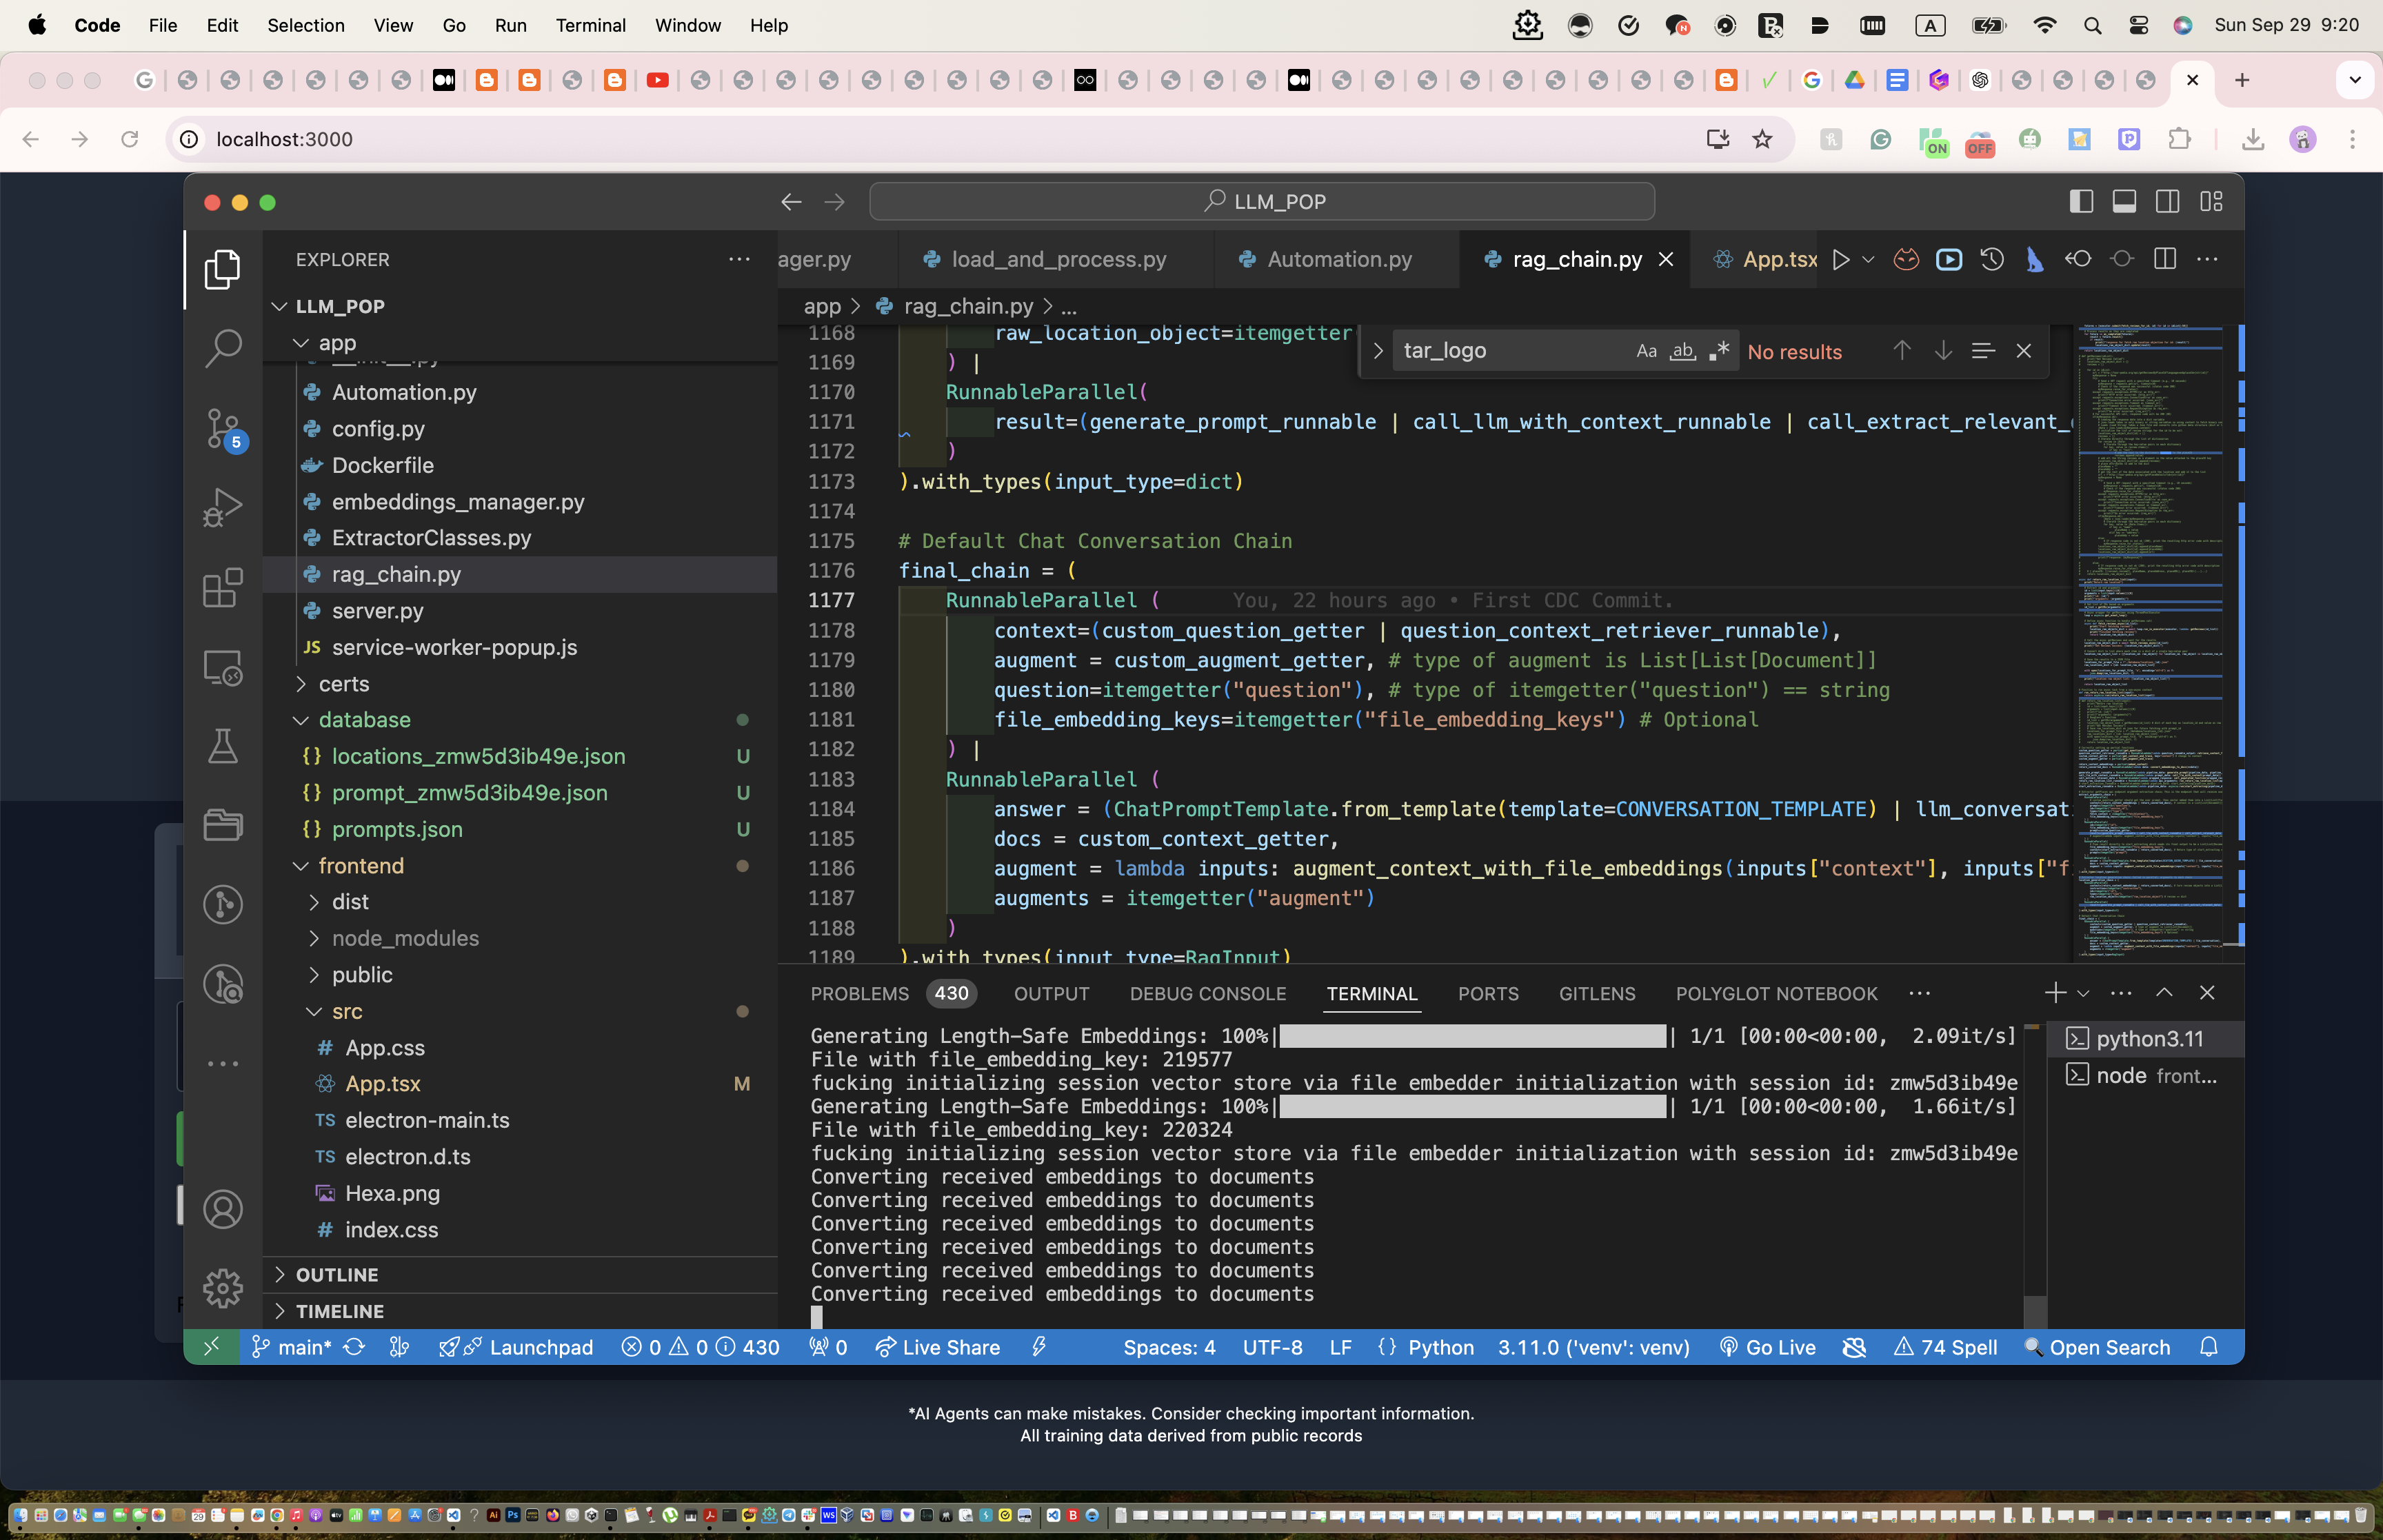
Task: Open the Extensions view
Action: pyautogui.click(x=222, y=587)
